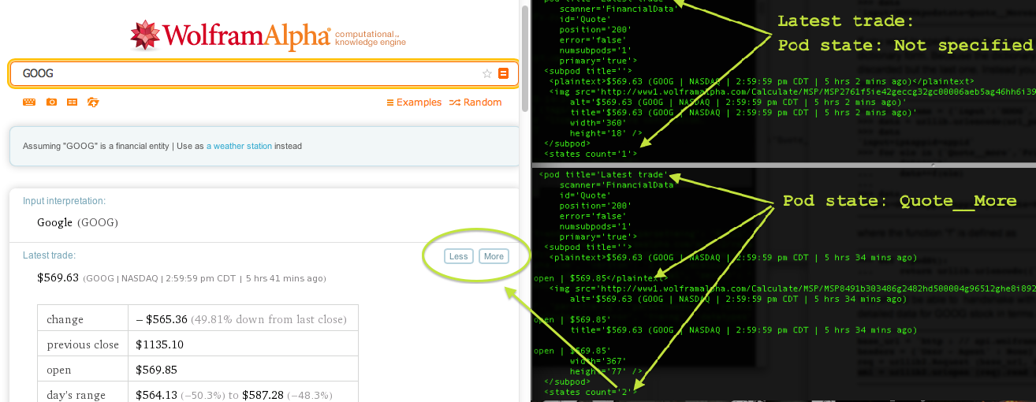Screen dimensions: 1036x402
Task: Submit query with the orange equals button
Action: pos(504,73)
